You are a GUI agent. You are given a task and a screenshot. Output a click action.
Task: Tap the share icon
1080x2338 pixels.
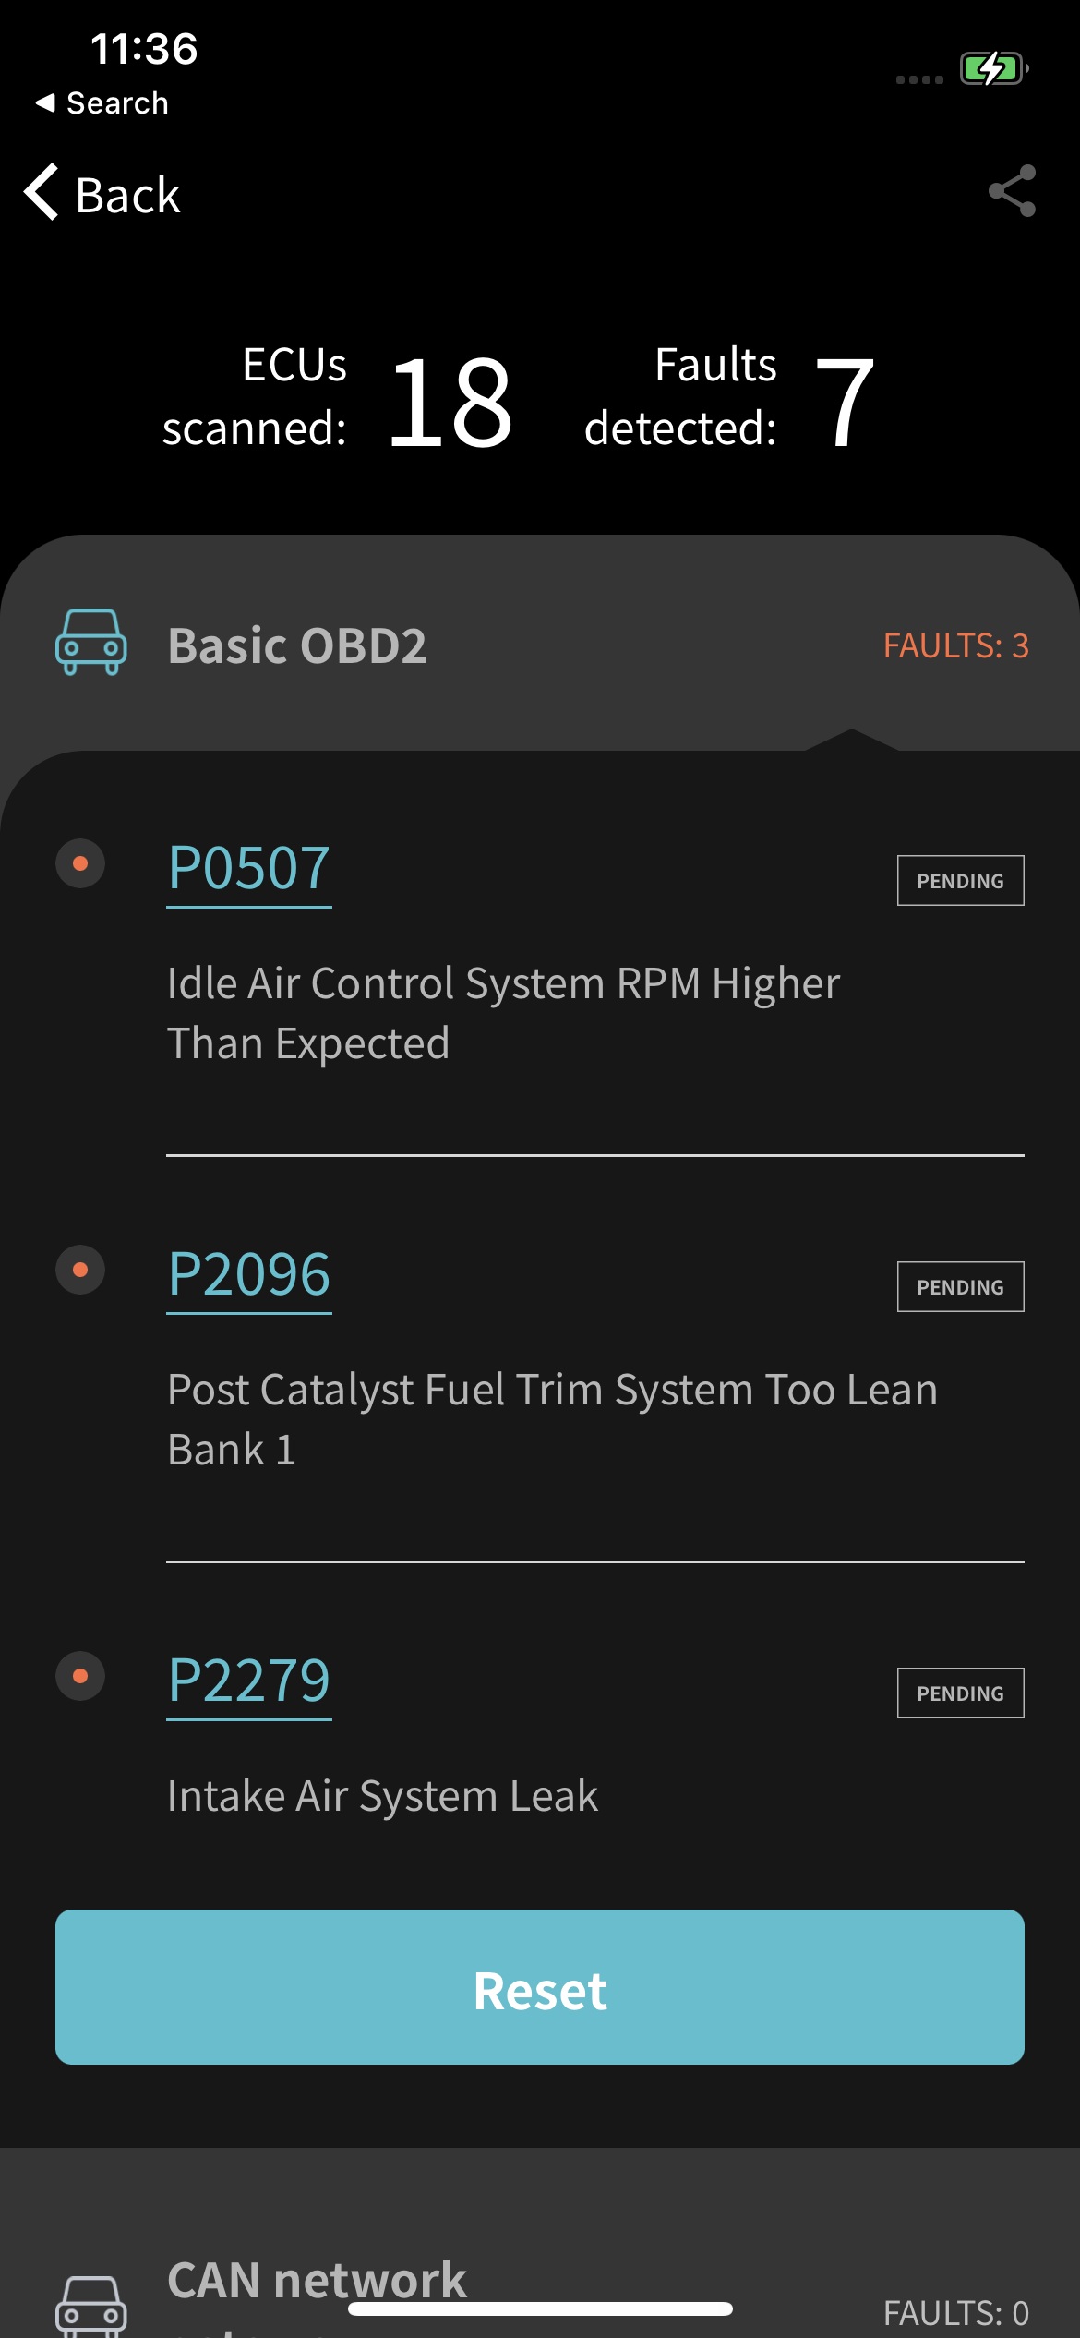pos(1012,191)
